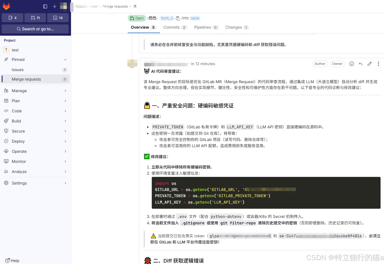Click the Help link at bottom
The width and height of the screenshot is (385, 264).
12,261
